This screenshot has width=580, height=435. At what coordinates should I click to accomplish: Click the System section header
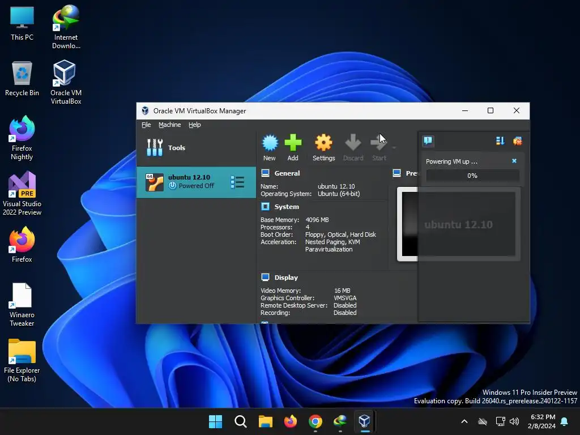click(x=287, y=207)
